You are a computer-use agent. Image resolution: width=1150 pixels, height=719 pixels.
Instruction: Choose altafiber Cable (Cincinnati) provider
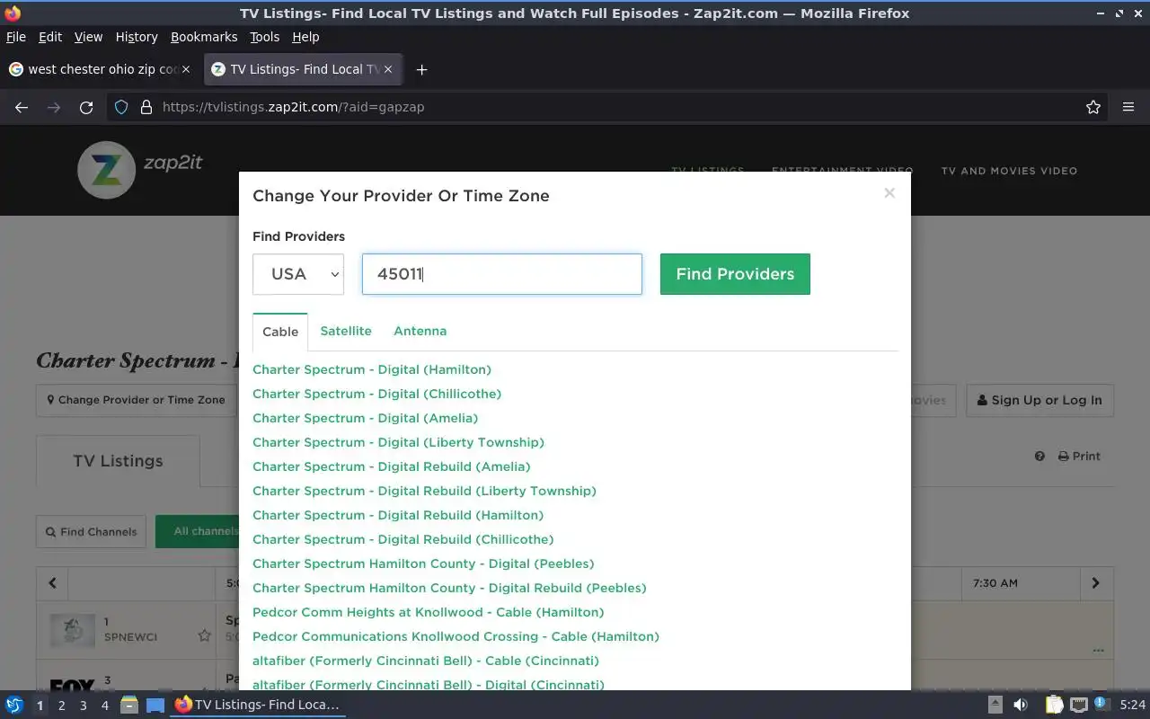tap(426, 661)
